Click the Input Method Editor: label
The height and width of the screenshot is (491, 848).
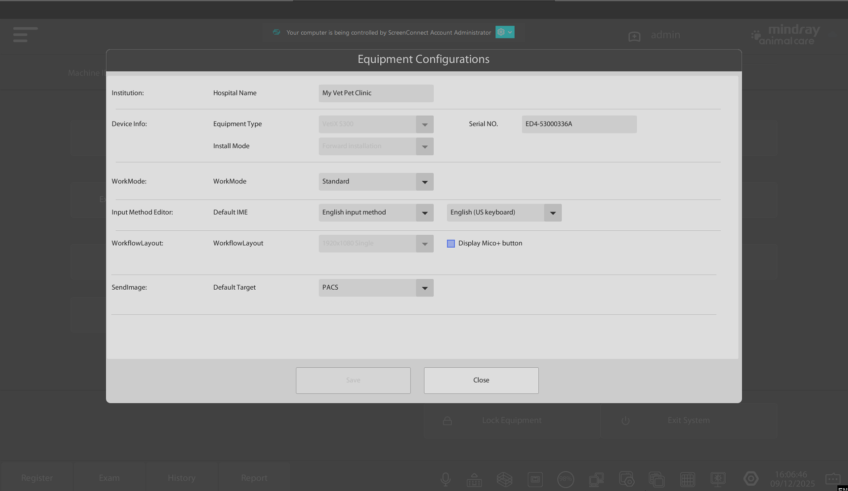pos(142,212)
